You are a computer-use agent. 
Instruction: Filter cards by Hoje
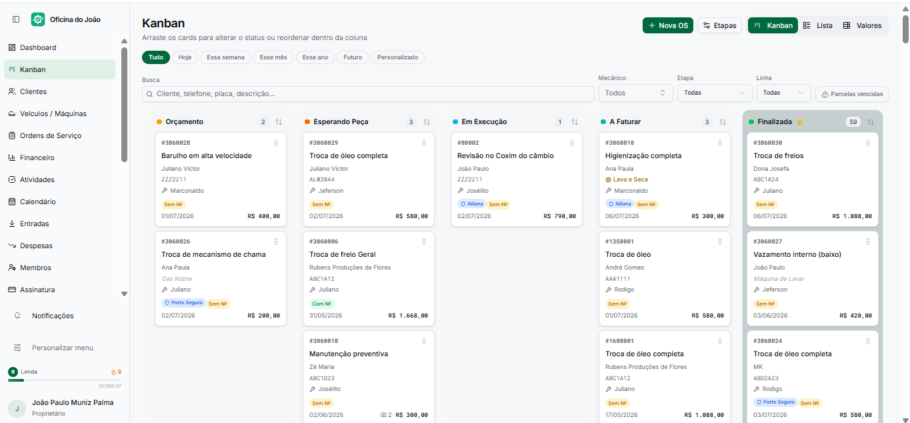(185, 57)
